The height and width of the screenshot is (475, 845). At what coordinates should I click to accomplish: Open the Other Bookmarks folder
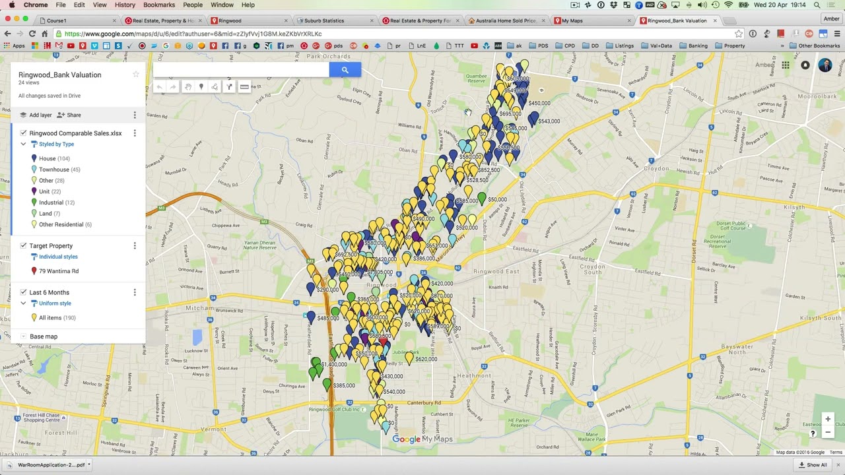[815, 46]
